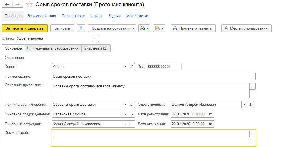The height and width of the screenshot is (147, 290).
Task: Add form to favorites with star icon
Action: click(x=29, y=5)
